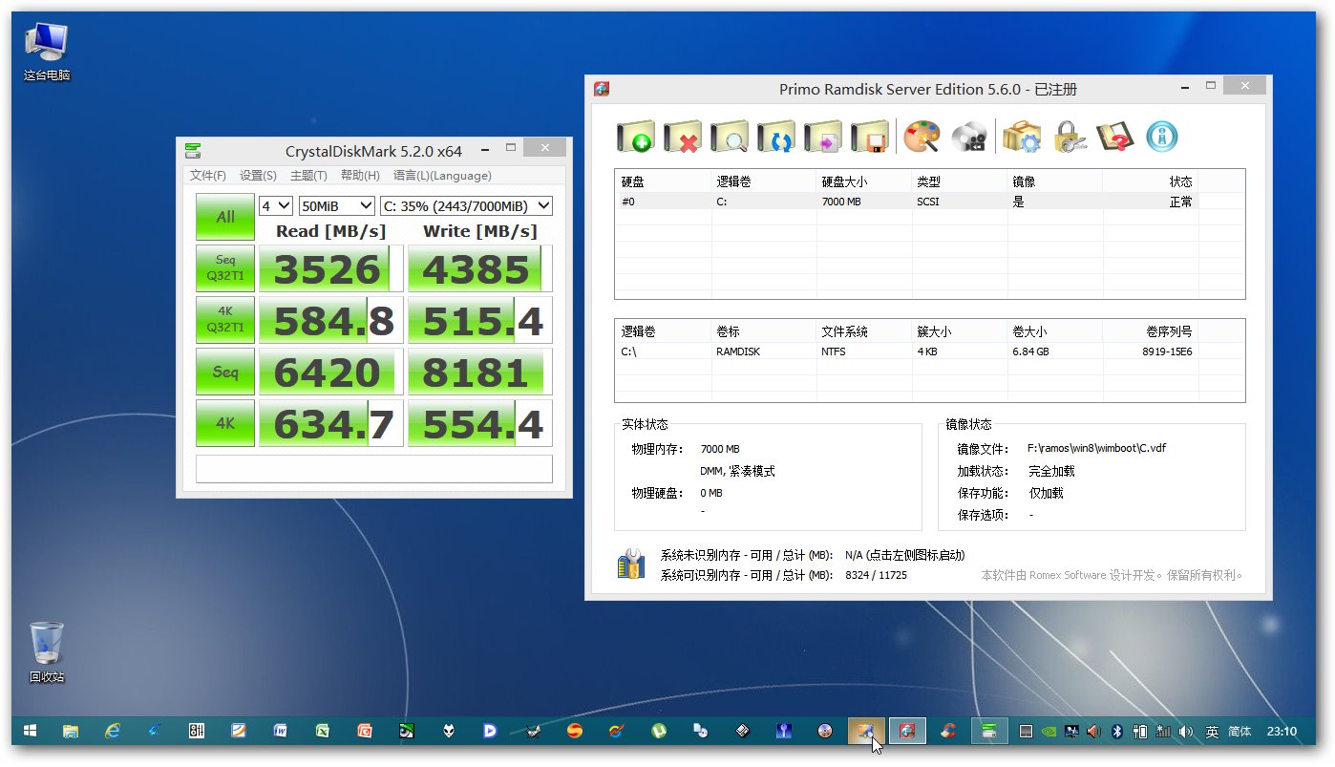Open the 帮助(H) menu
This screenshot has height=767, width=1335.
point(360,176)
